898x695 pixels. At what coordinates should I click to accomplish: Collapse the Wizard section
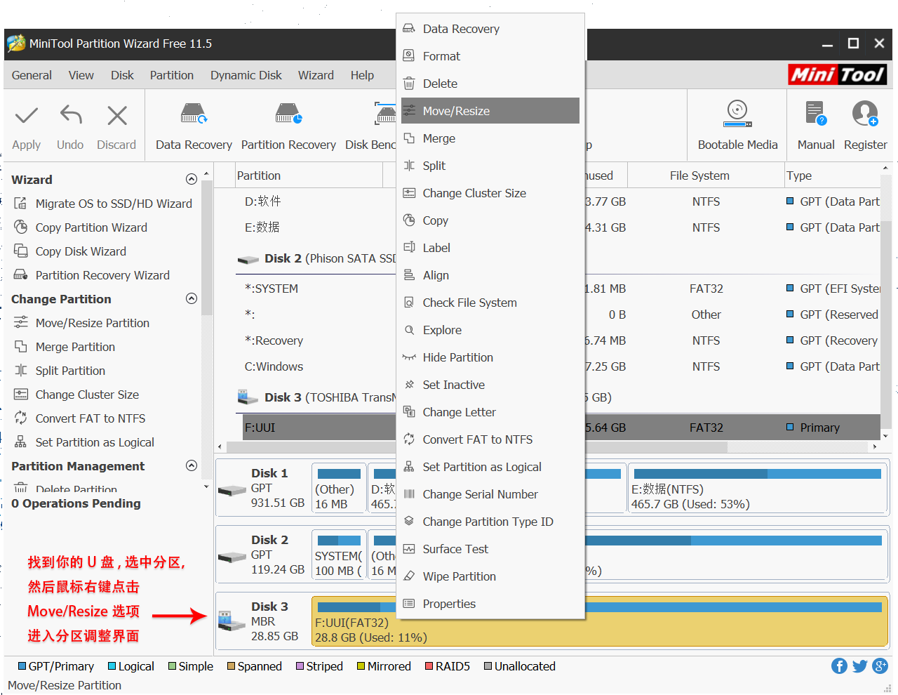pos(191,179)
